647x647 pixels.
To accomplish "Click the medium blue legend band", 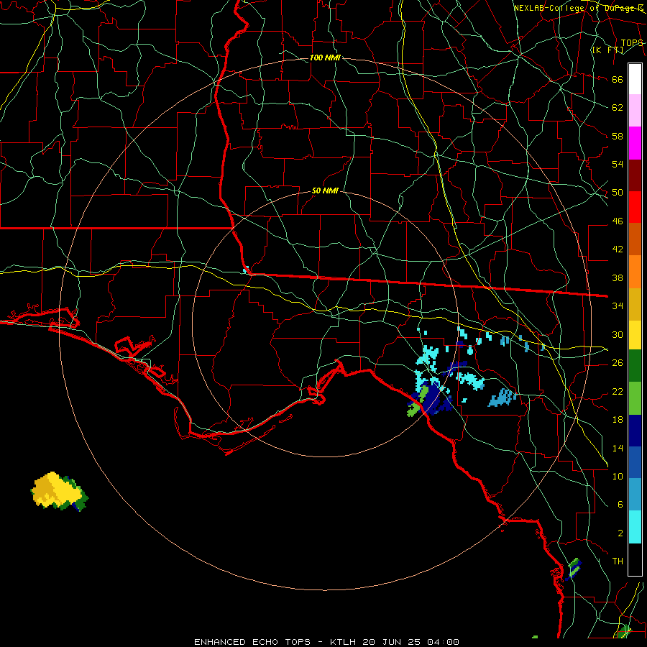I will (635, 462).
